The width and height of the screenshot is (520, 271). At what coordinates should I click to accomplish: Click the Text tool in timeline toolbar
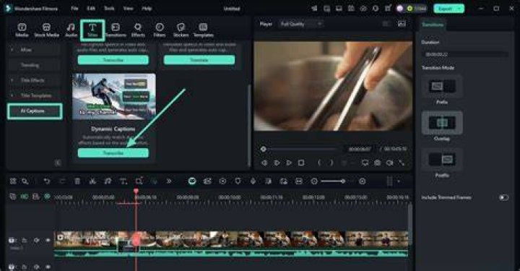pos(123,181)
